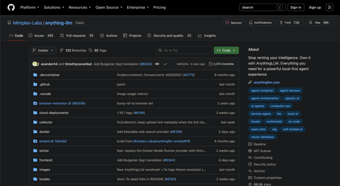Click the tag icon next to 35 Tags
The height and width of the screenshot is (186, 340).
[91, 50]
